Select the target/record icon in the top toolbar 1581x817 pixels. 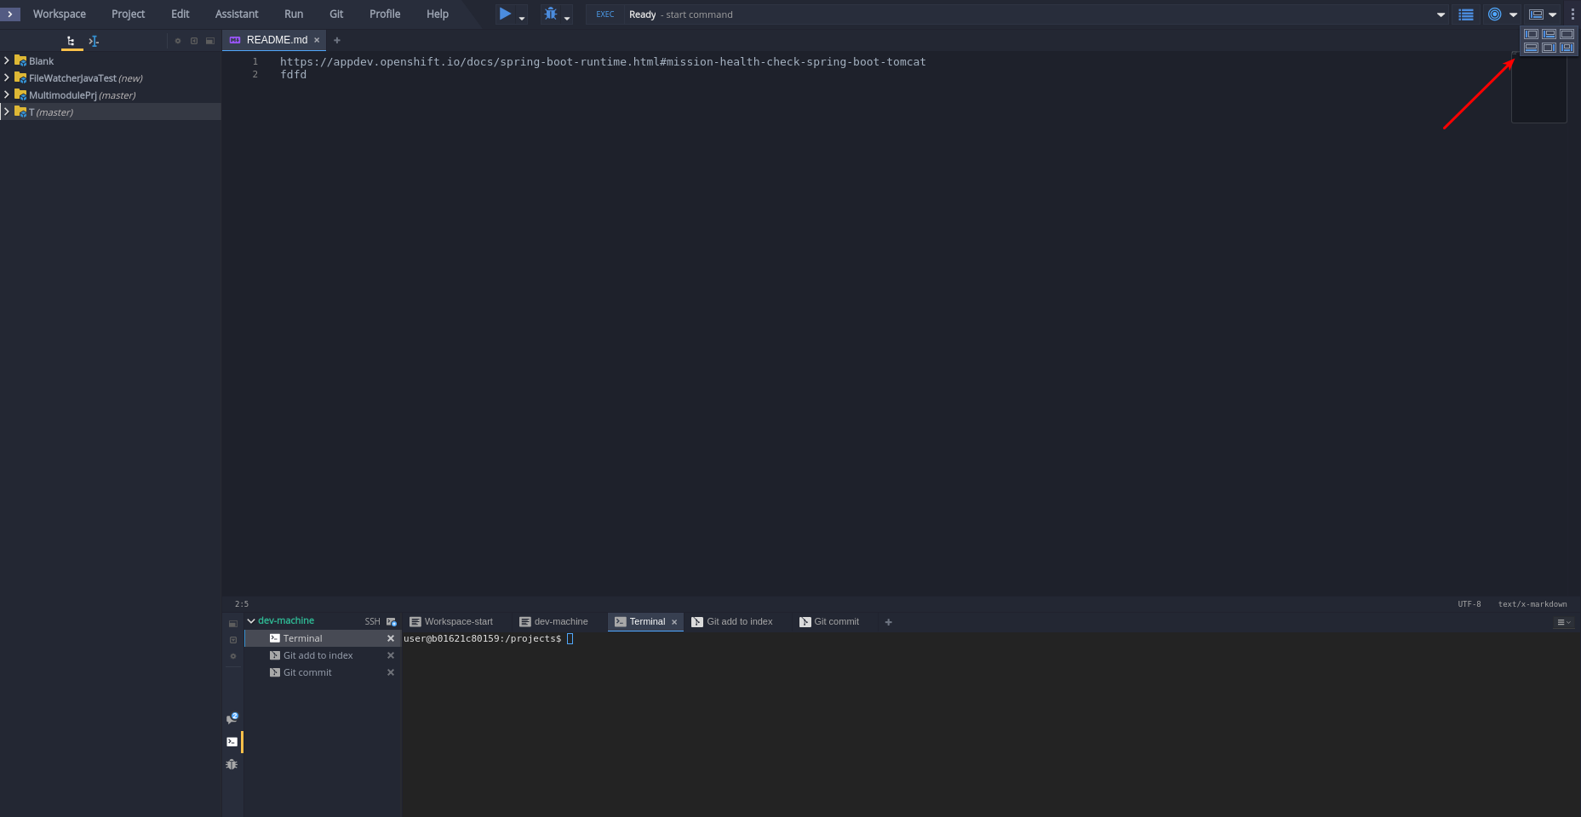tap(1494, 14)
